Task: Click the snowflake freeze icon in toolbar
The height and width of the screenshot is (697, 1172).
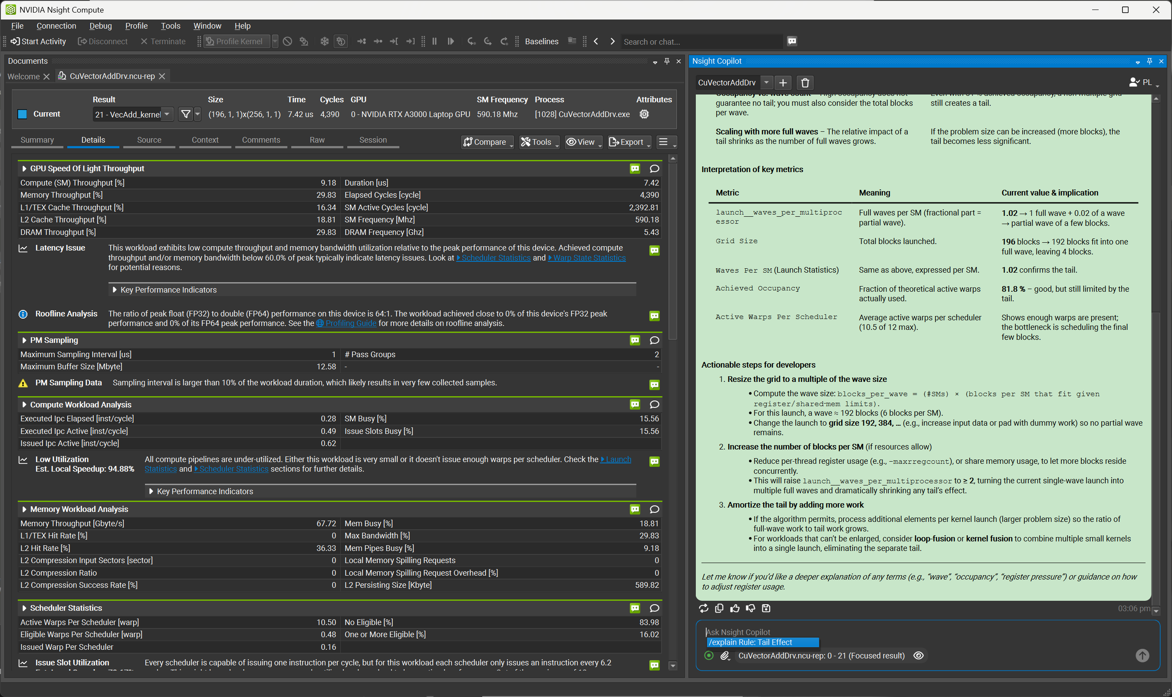Action: [x=325, y=41]
